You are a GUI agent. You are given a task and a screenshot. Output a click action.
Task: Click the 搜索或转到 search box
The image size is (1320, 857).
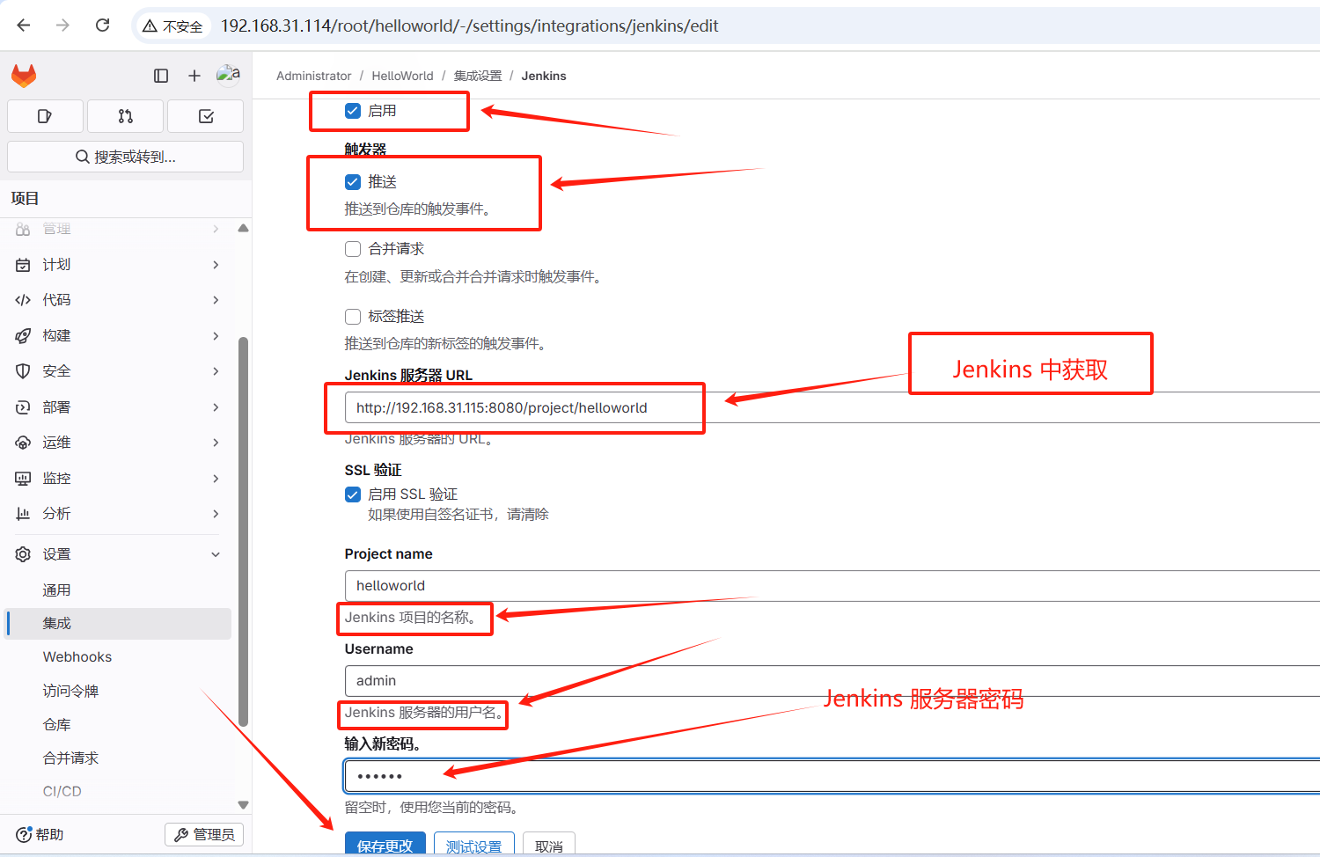click(125, 157)
